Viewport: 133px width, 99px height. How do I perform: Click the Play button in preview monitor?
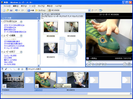point(89,64)
